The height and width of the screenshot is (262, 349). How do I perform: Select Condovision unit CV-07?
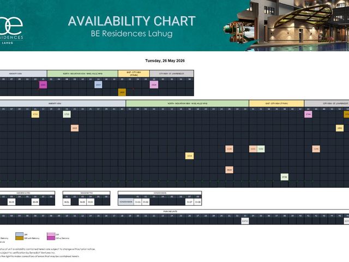point(189,202)
